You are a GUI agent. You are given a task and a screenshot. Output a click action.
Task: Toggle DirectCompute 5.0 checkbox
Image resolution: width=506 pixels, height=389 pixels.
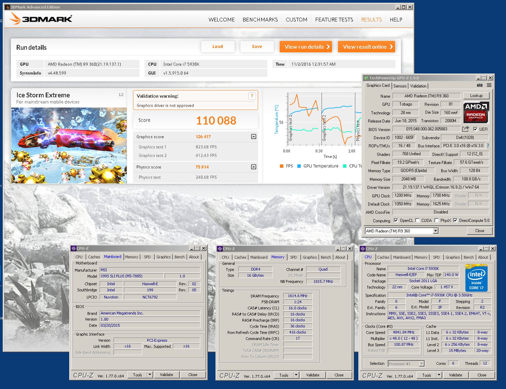455,220
